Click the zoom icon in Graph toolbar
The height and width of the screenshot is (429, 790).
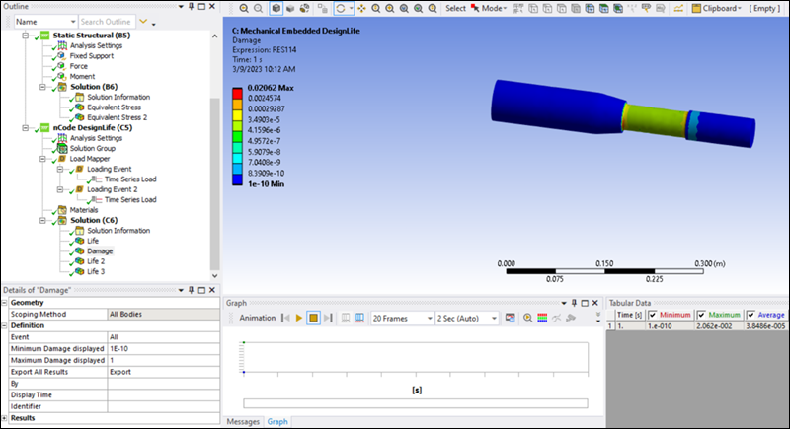point(528,319)
